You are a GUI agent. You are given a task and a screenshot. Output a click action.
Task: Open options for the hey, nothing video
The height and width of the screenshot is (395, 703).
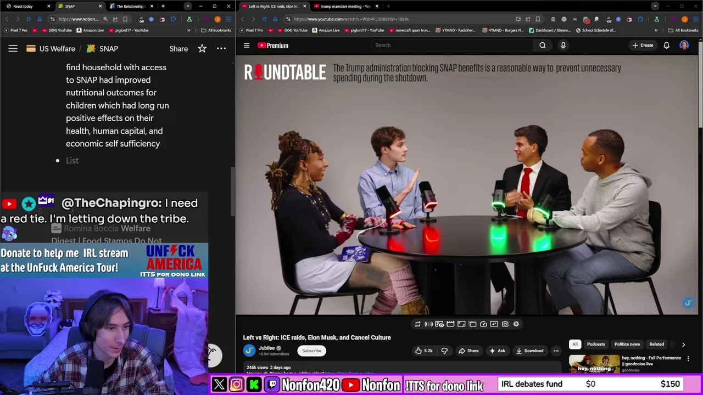point(688,359)
